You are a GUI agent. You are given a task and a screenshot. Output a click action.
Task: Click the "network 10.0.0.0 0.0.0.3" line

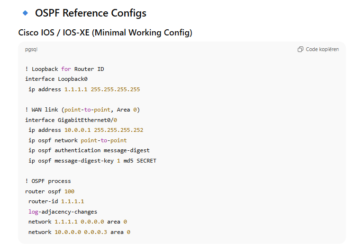click(79, 232)
